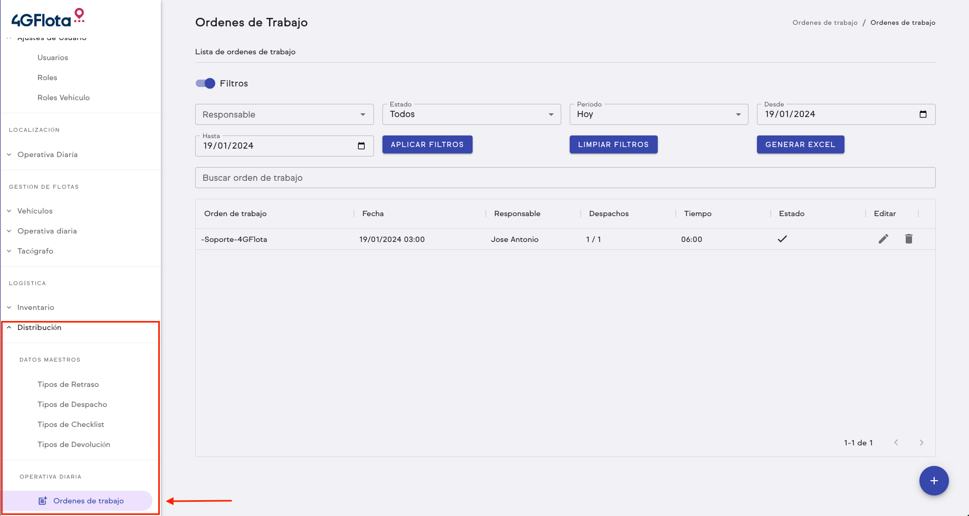Click the Generar Excel button

coord(800,144)
